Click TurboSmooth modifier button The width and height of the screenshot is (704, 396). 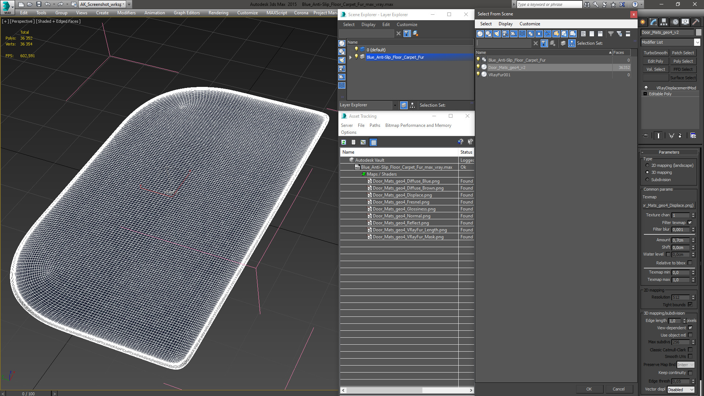tap(656, 53)
